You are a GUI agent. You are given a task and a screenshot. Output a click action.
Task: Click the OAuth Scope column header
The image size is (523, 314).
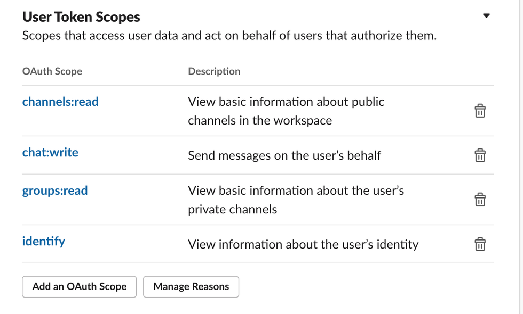pos(52,71)
